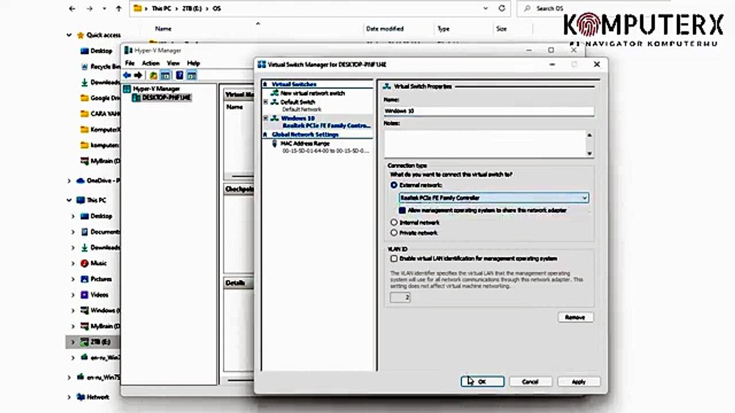The height and width of the screenshot is (413, 735).
Task: Collapse the Virtual Switches section header
Action: (x=265, y=84)
